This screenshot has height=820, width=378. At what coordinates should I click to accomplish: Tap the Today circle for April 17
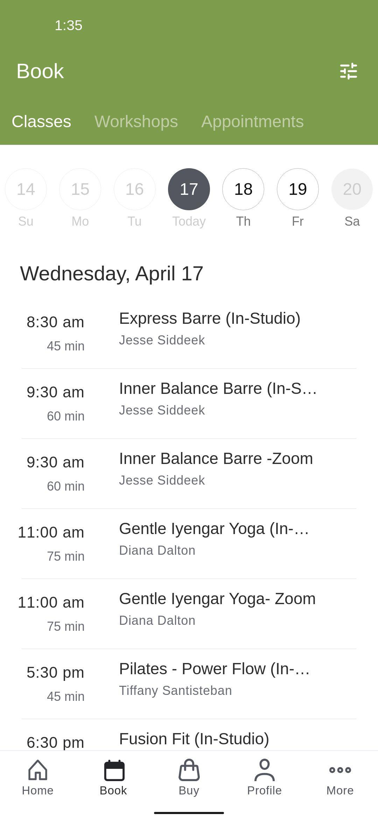(x=189, y=189)
